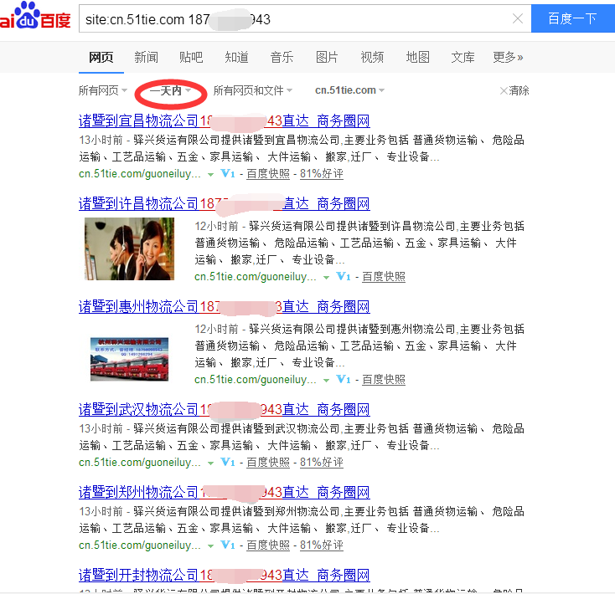Switch to the 新闻 tab
This screenshot has width=615, height=594.
(146, 57)
